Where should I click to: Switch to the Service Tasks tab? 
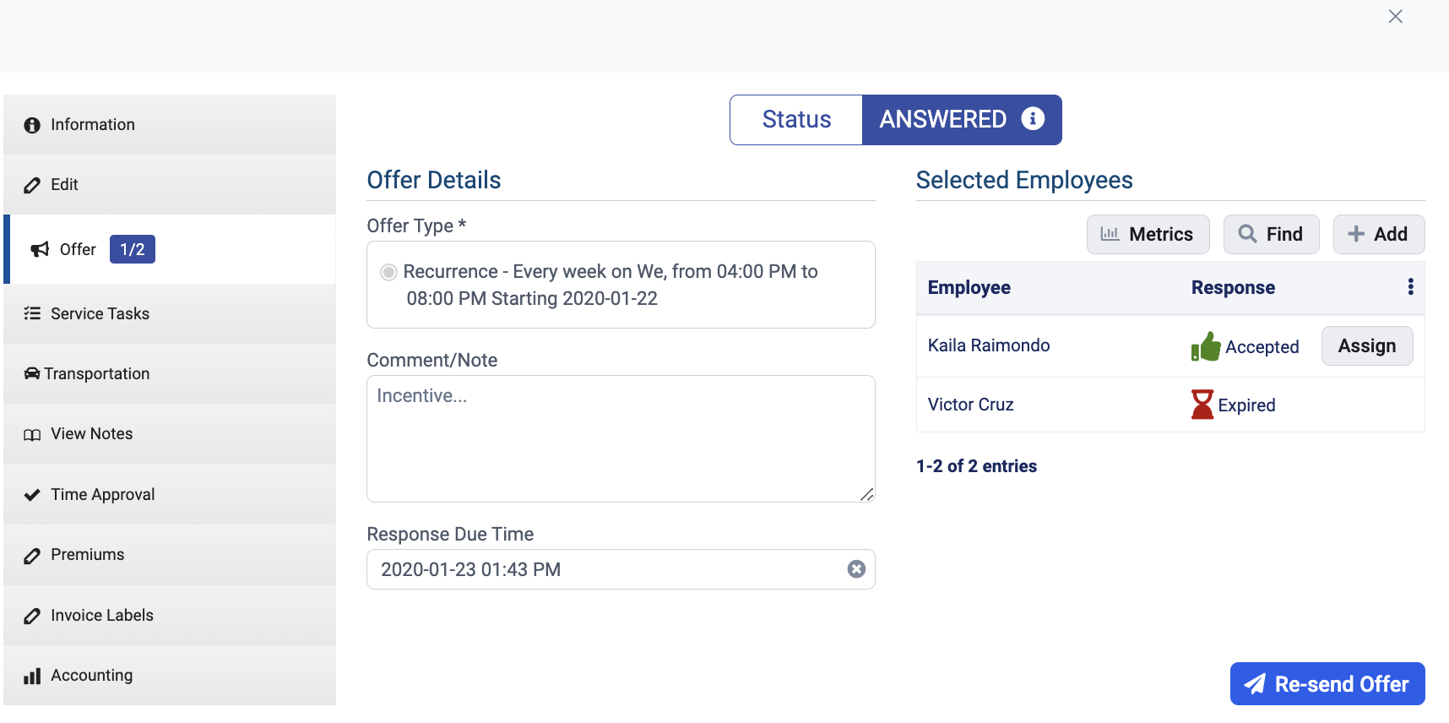[169, 313]
